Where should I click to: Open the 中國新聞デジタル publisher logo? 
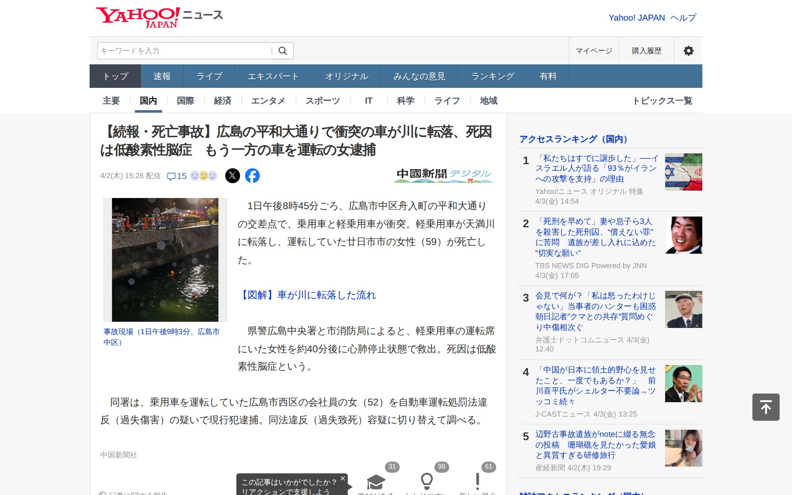pyautogui.click(x=444, y=175)
